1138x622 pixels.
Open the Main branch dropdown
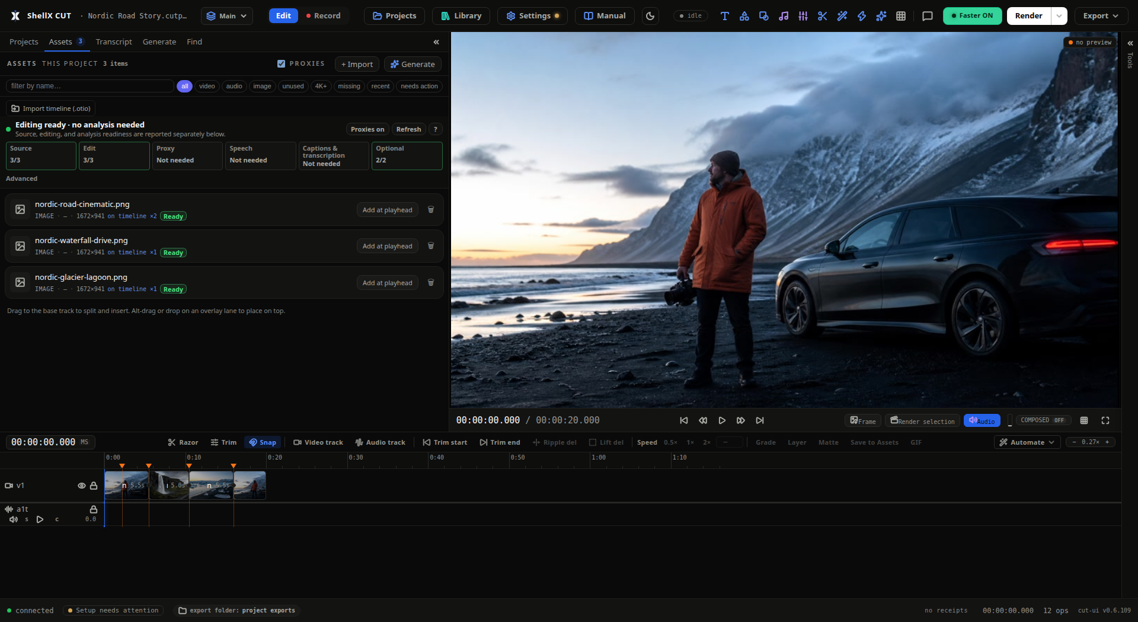pyautogui.click(x=227, y=16)
